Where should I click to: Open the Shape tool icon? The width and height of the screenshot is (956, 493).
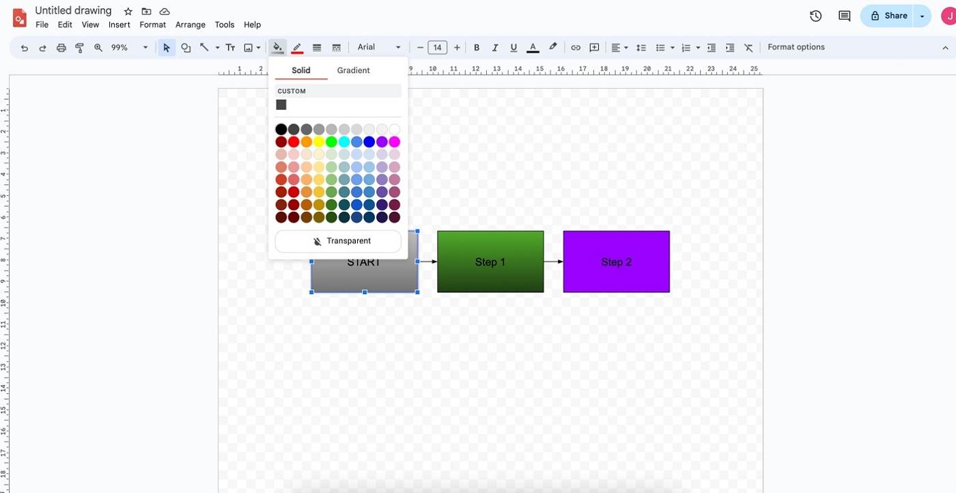pos(186,48)
